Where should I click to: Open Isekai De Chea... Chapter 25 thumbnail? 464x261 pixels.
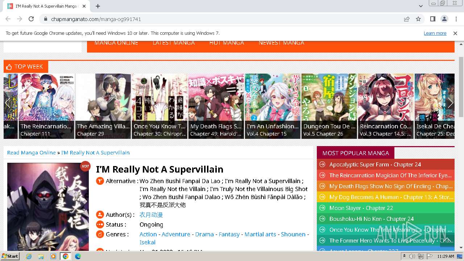tap(435, 106)
